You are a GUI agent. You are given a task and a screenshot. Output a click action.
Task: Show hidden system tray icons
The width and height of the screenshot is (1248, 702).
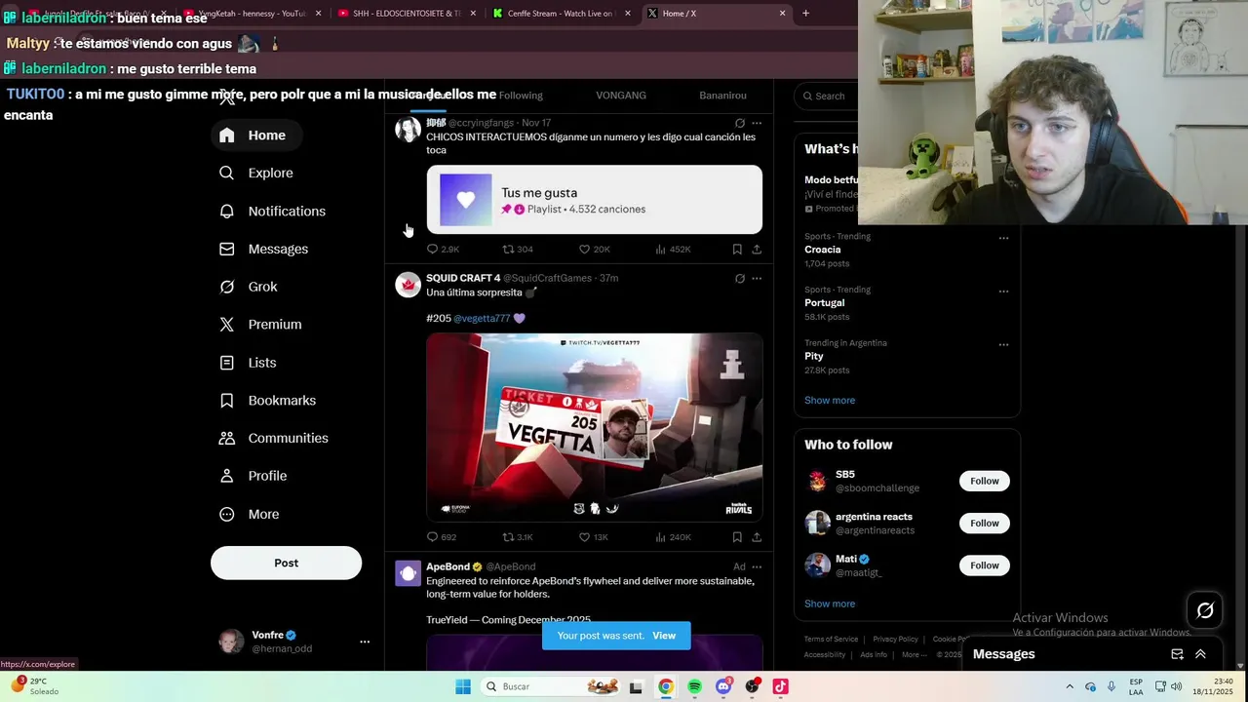[1070, 686]
